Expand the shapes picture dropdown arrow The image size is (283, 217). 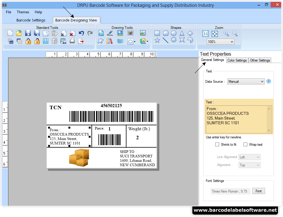point(148,42)
